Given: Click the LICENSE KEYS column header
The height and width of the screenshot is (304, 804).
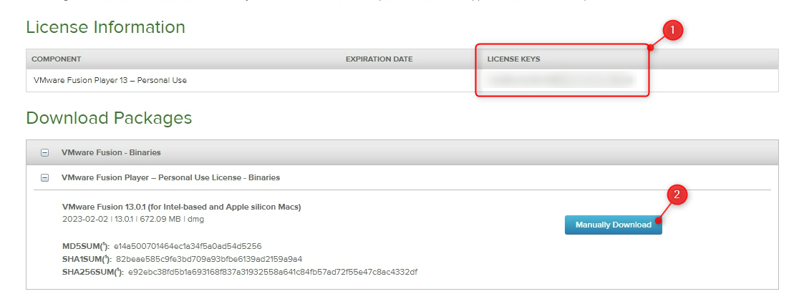Looking at the screenshot, I should point(513,59).
